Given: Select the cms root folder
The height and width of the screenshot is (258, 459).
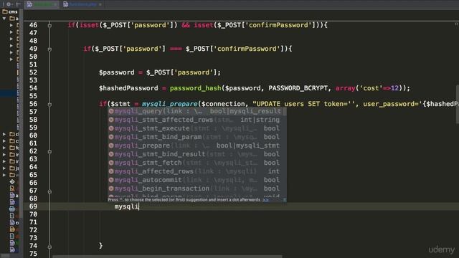Looking at the screenshot, I should [x=10, y=11].
